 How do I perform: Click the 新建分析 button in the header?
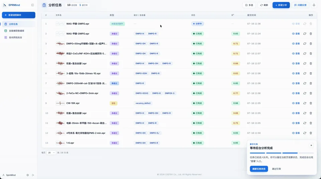click(281, 5)
